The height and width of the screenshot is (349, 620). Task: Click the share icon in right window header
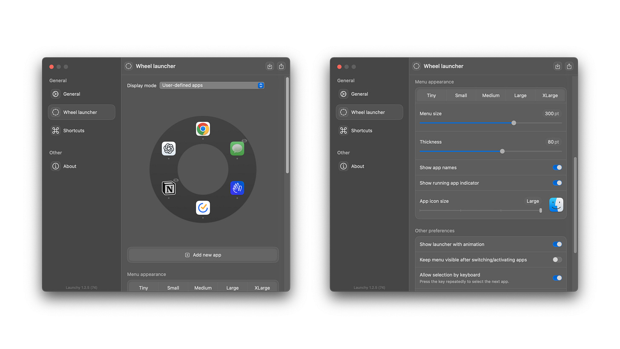pos(569,66)
